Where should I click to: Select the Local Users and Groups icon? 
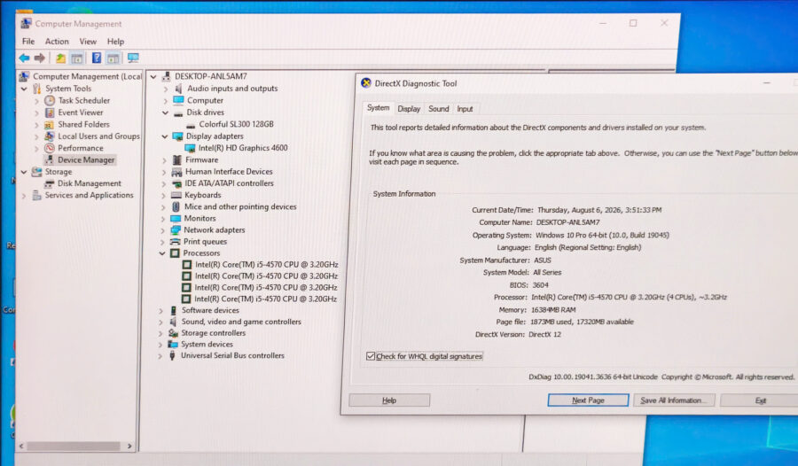point(50,136)
